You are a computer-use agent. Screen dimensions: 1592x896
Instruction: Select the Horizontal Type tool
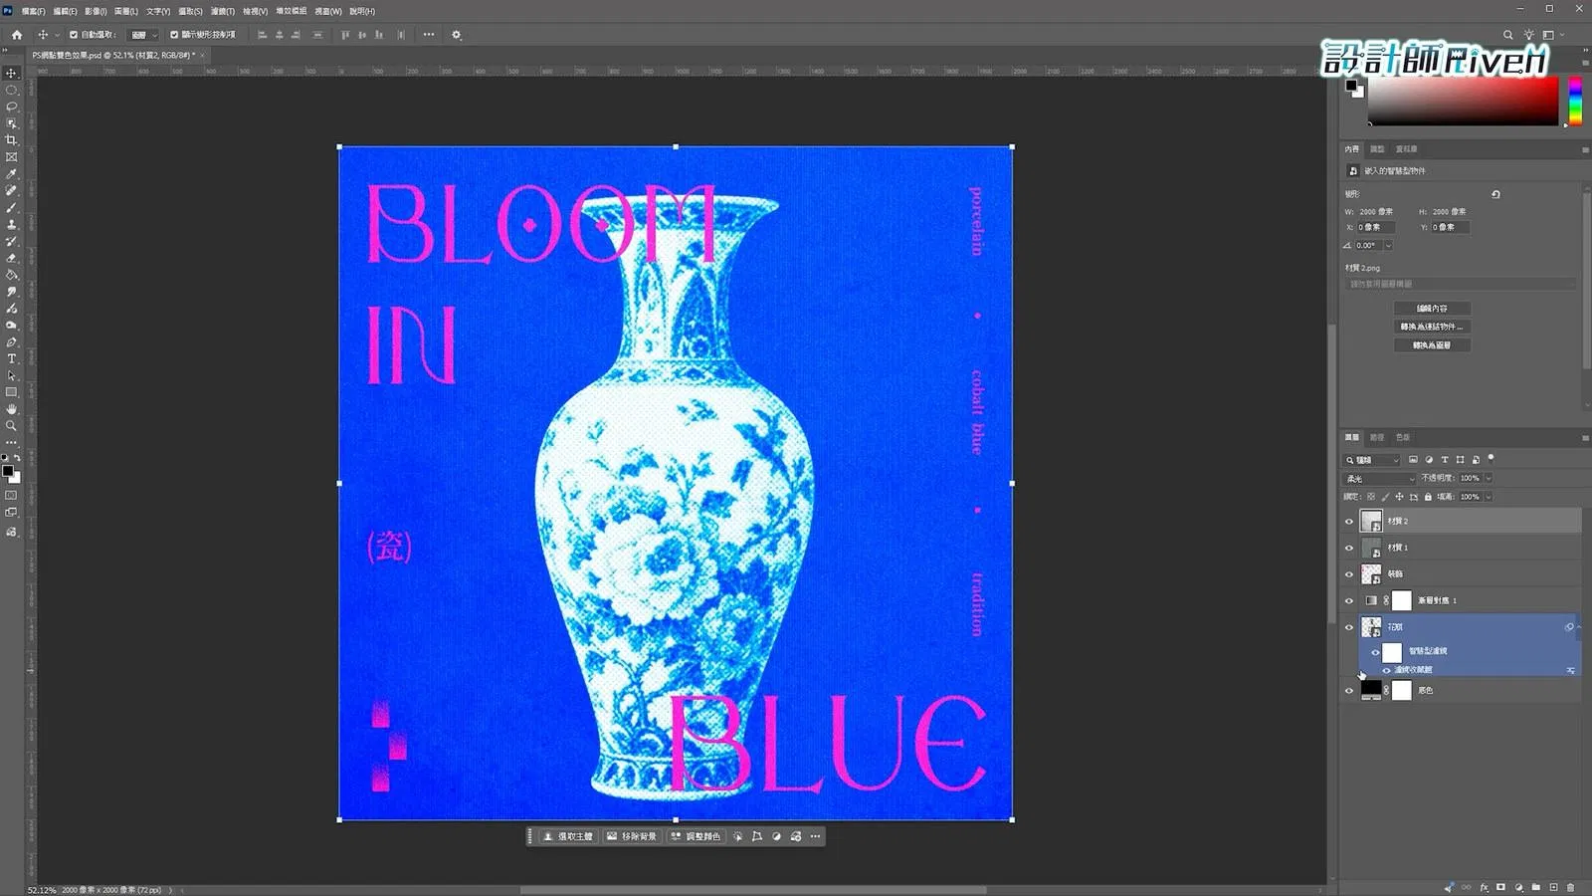point(12,358)
